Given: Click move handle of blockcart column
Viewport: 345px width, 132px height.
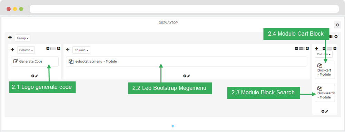Looking at the screenshot, I should 317,48.
